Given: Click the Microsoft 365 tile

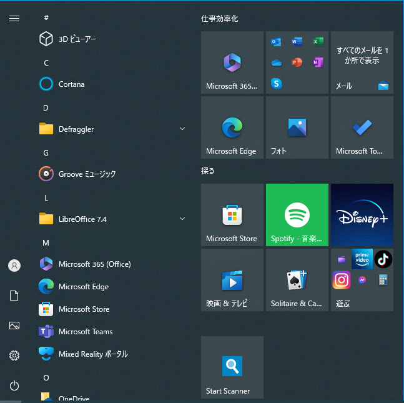Looking at the screenshot, I should click(232, 62).
